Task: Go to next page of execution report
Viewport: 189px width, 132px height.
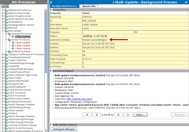Action: pos(118,115)
